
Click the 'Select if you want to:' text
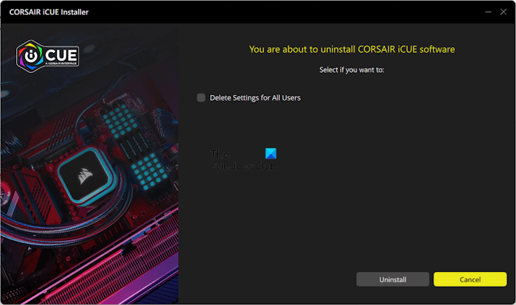tap(352, 70)
